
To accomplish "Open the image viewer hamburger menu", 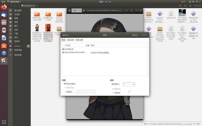I will (131, 10).
